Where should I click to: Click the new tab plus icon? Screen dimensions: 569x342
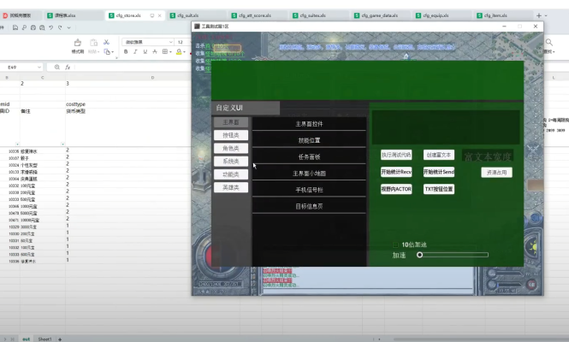pyautogui.click(x=538, y=15)
